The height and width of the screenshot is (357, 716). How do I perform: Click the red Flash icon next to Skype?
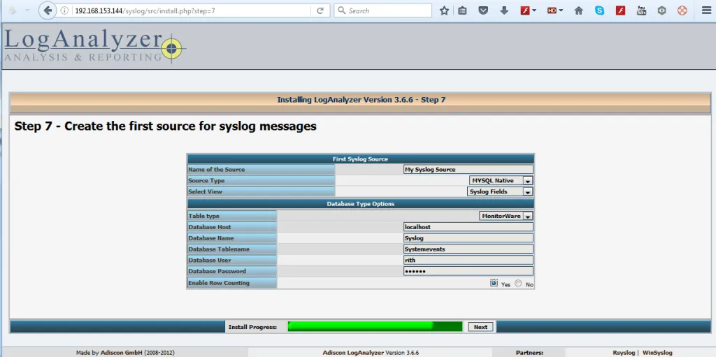[x=620, y=10]
